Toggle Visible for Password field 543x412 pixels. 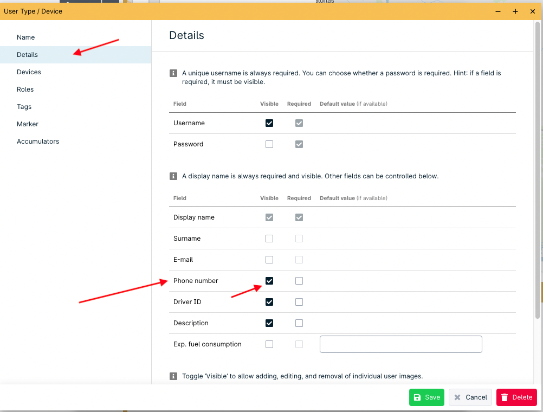point(269,144)
